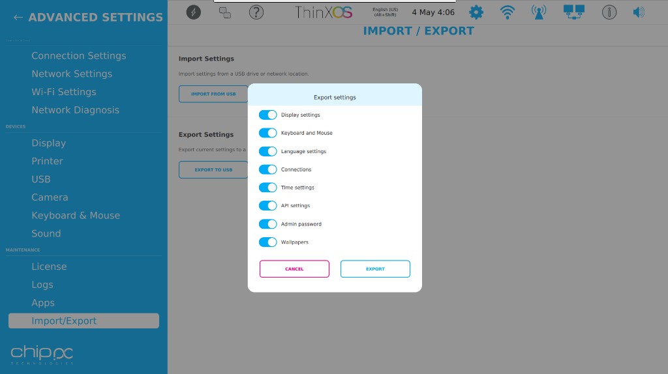Click the broadcast antenna icon
Screen dimensions: 668x374
538,12
